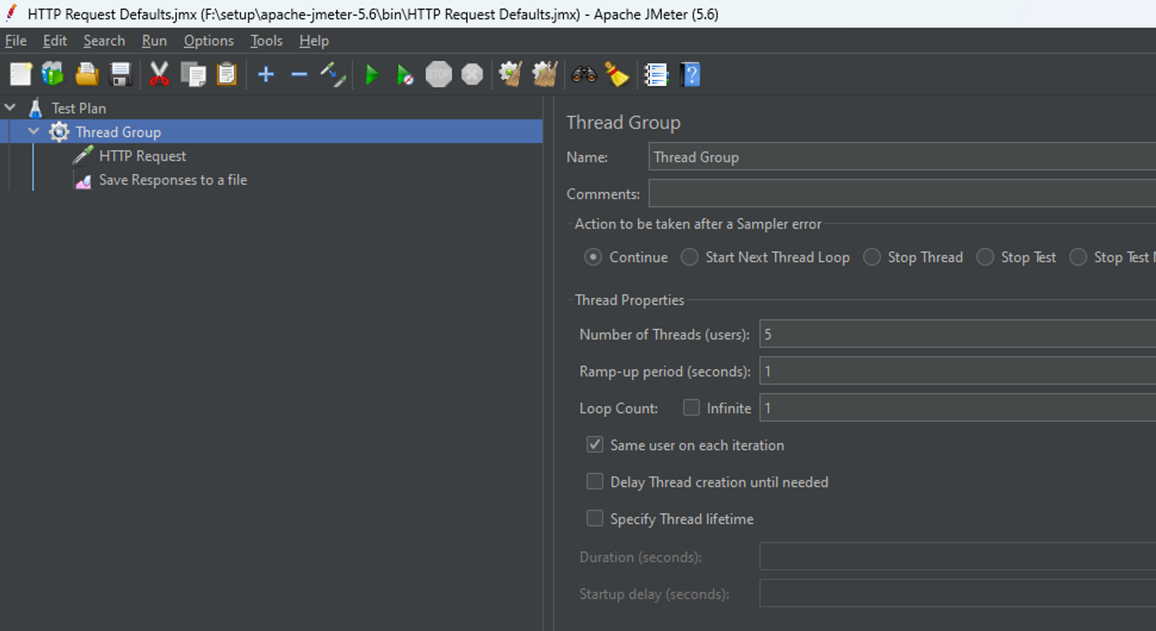Collapse the Thread Group tree node
This screenshot has height=631, width=1156.
[x=34, y=132]
